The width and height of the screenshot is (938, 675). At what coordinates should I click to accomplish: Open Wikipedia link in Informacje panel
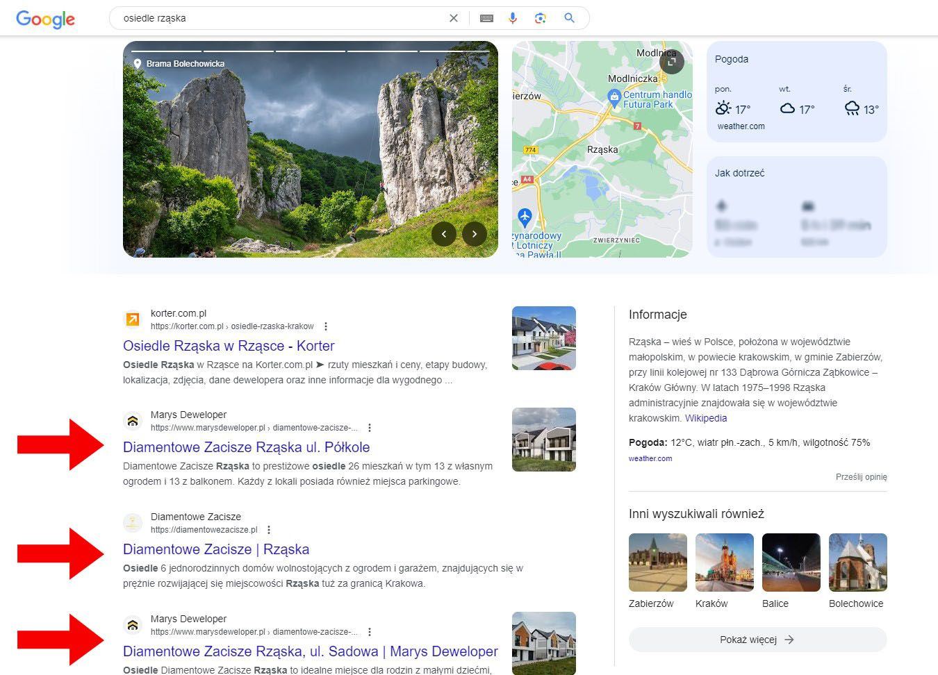(x=706, y=418)
